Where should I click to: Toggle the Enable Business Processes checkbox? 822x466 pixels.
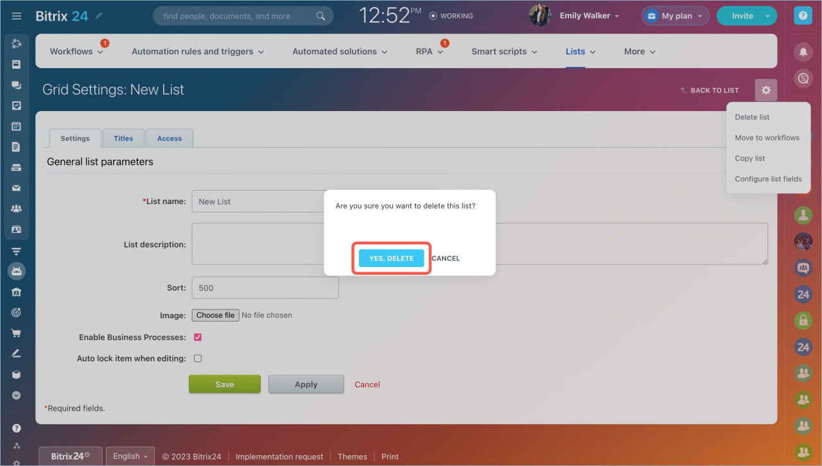point(198,337)
